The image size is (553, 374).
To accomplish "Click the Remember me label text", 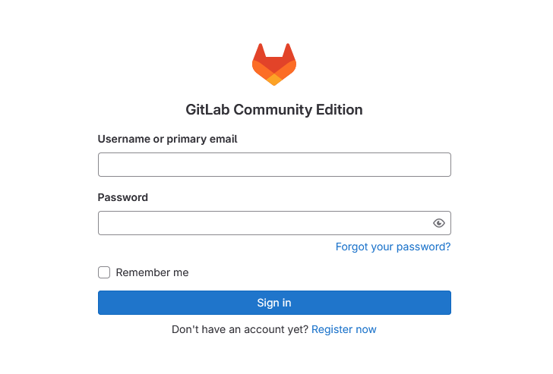I will coord(152,272).
